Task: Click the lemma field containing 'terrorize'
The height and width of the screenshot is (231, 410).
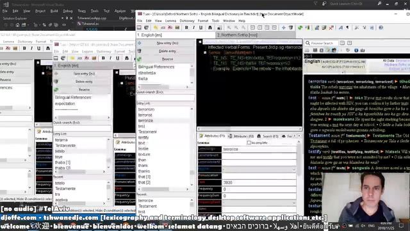Action: point(259,149)
